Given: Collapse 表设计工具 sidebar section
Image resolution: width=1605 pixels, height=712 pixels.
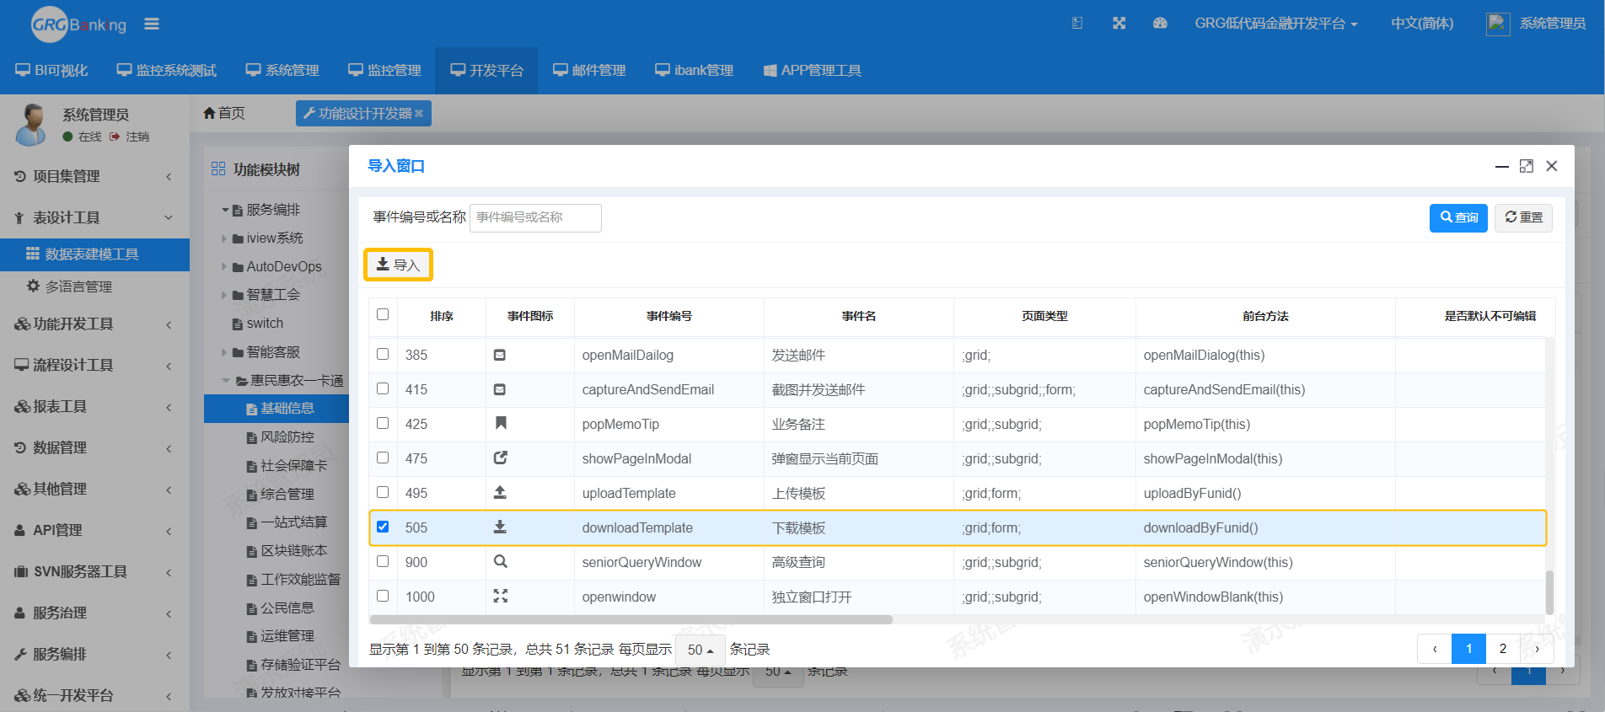Looking at the screenshot, I should 94,217.
